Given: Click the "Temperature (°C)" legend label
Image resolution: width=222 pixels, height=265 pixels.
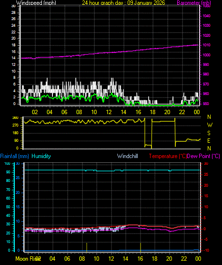Looking at the screenshot, I should click(168, 156).
